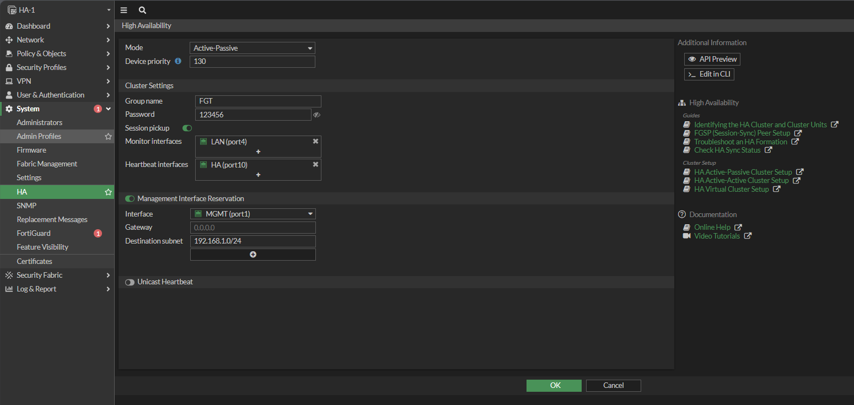854x405 pixels.
Task: Open search with the magnifier icon
Action: click(x=142, y=10)
